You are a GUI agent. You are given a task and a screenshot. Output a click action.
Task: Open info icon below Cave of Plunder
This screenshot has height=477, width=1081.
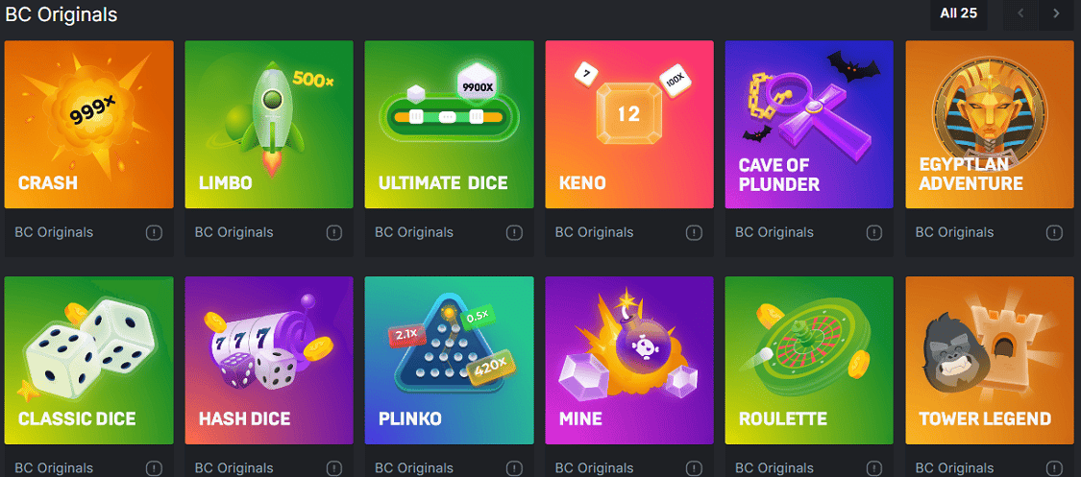point(874,232)
